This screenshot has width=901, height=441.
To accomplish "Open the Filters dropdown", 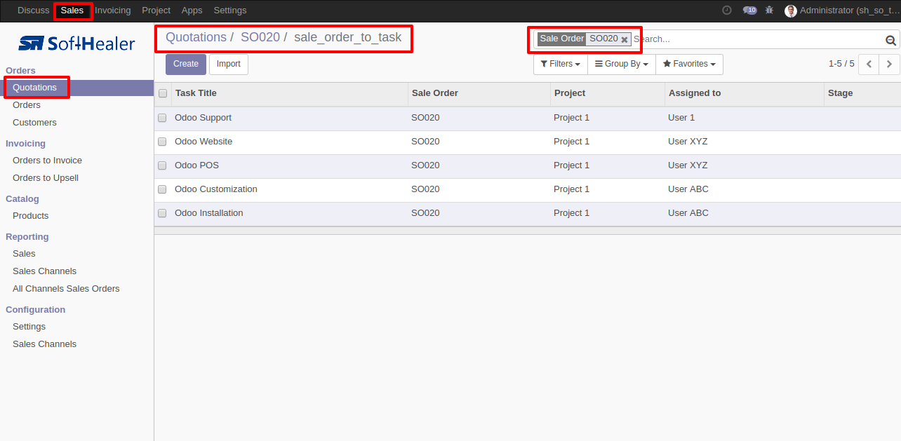I will 560,64.
